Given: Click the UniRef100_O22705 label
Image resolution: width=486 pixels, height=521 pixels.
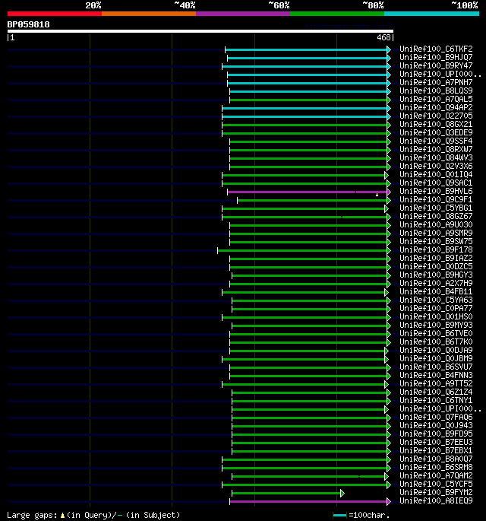Looking at the screenshot, I should [x=436, y=116].
